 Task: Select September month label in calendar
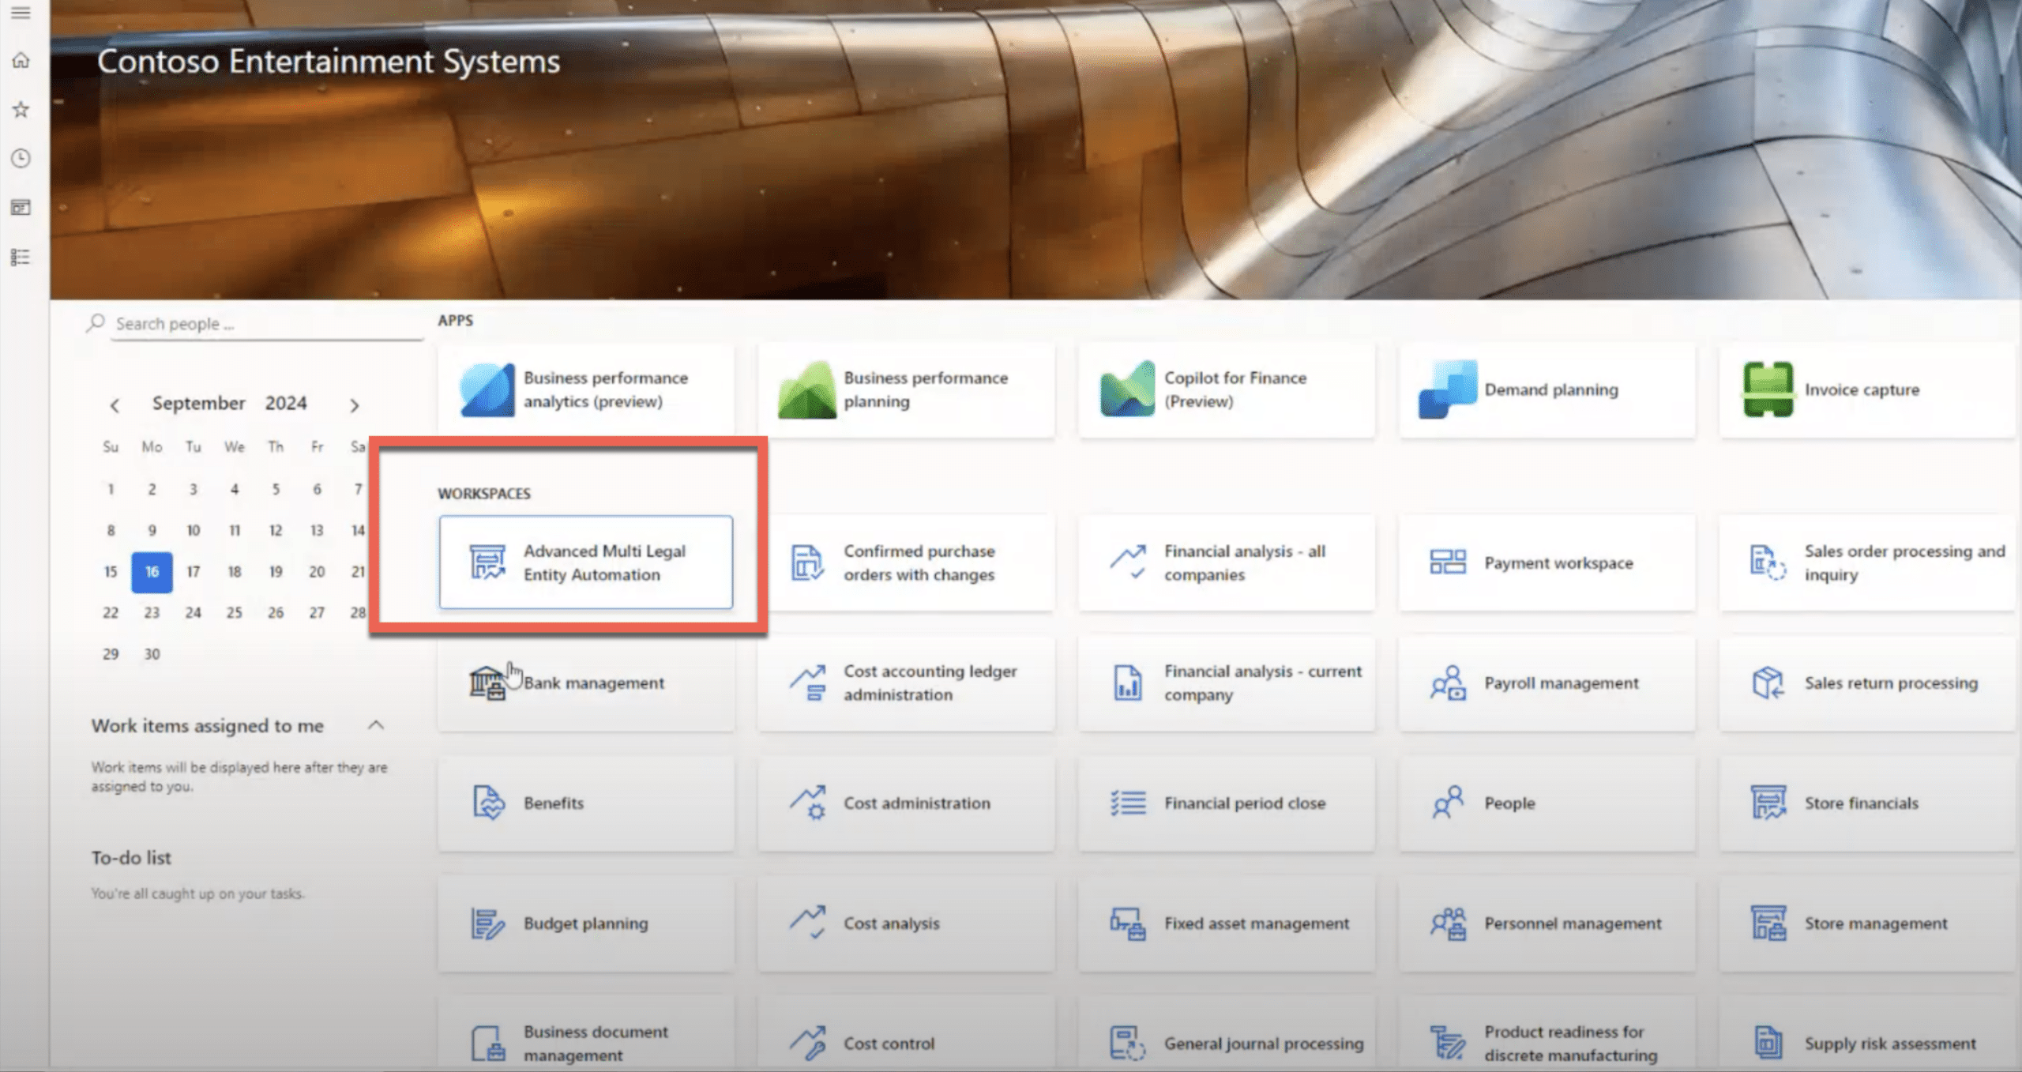(x=199, y=404)
